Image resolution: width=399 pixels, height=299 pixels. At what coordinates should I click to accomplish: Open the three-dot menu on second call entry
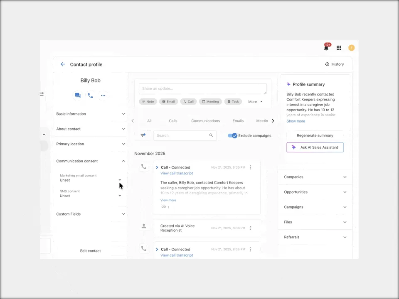pos(251,250)
